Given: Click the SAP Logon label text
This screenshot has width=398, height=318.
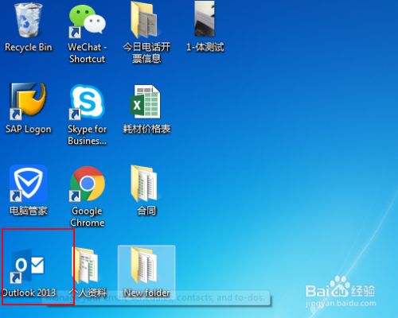Looking at the screenshot, I should coord(29,130).
